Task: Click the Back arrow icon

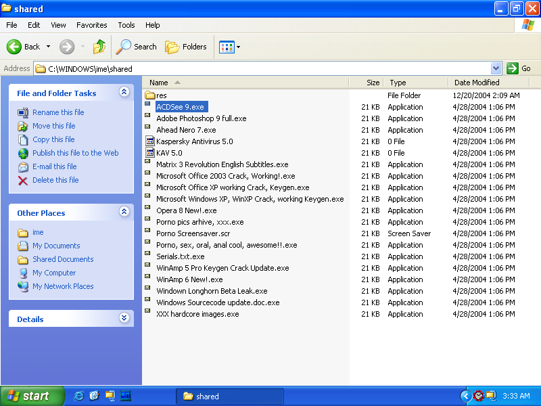Action: point(14,47)
